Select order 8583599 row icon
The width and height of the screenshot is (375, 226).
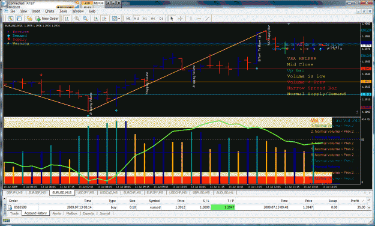click(x=10, y=207)
